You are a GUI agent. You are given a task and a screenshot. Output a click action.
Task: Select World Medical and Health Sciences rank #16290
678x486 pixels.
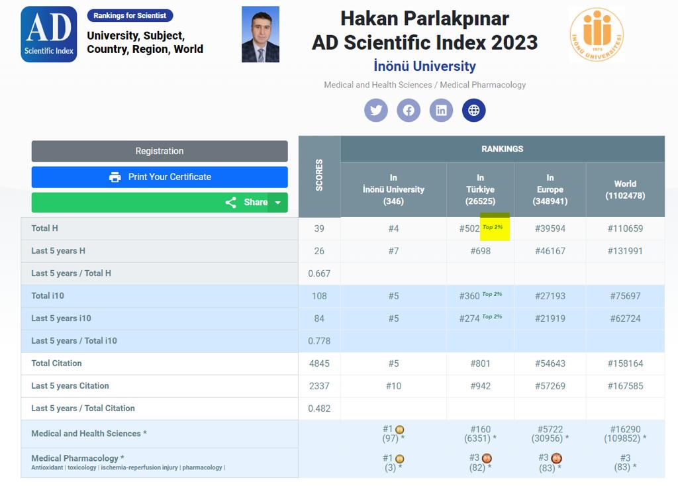[625, 429]
